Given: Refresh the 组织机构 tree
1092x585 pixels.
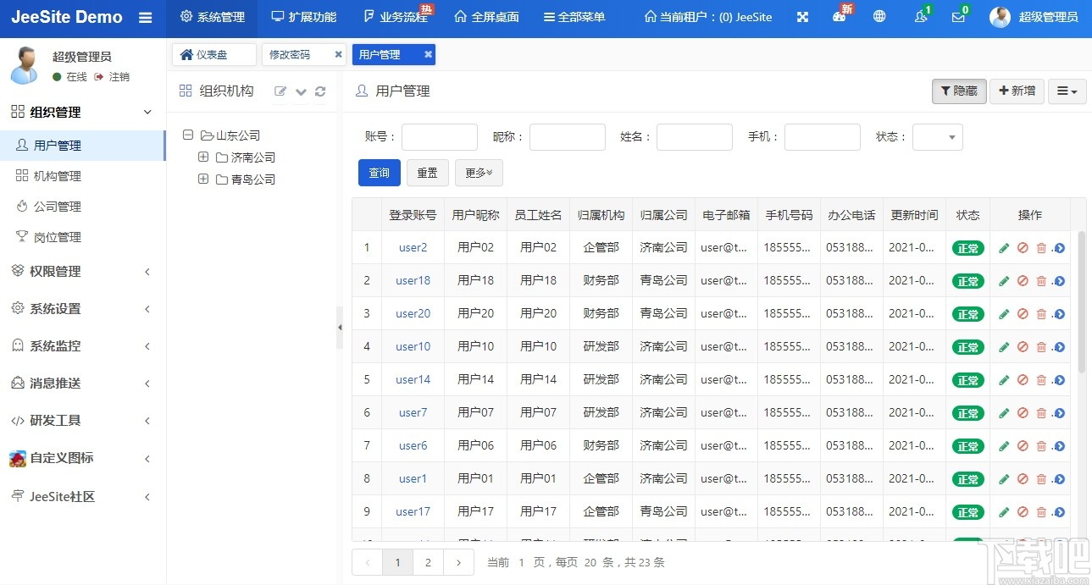Looking at the screenshot, I should [x=320, y=91].
